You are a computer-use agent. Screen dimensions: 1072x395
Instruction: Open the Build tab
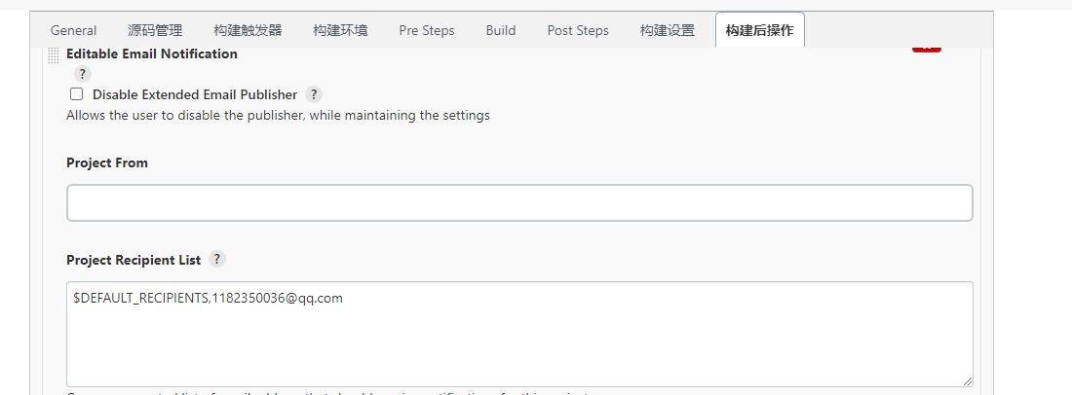click(x=501, y=30)
